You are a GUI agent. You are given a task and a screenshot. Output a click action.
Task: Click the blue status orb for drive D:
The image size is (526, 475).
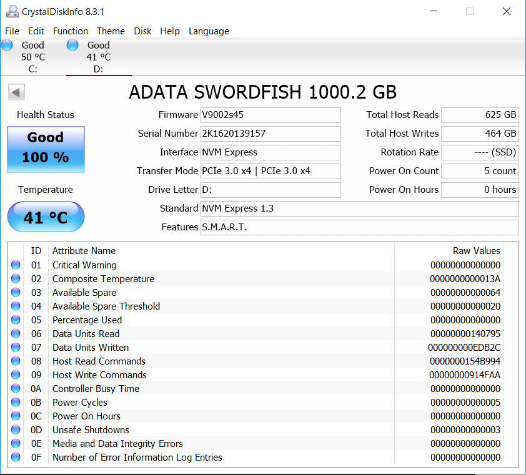click(72, 45)
